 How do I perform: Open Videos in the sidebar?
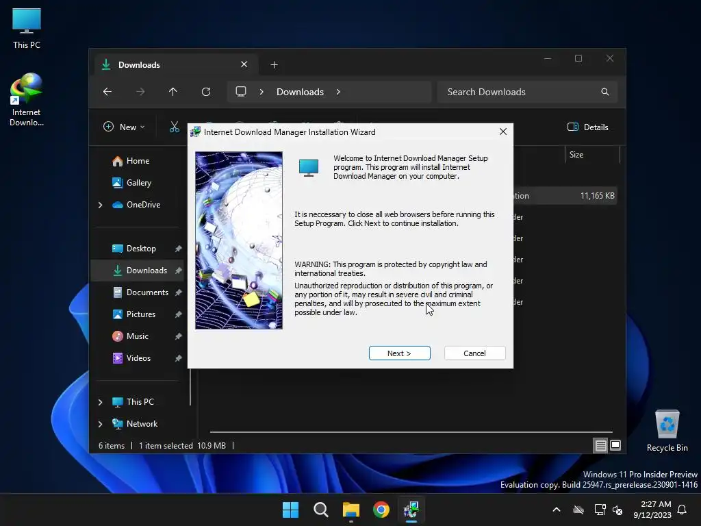coord(131,358)
